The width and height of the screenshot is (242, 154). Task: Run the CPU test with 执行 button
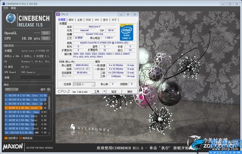[46, 38]
